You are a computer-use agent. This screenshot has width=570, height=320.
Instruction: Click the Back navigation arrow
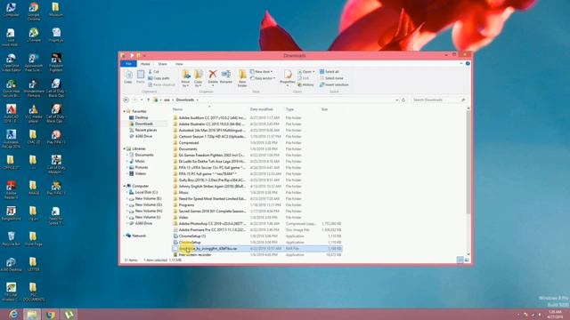click(x=126, y=100)
